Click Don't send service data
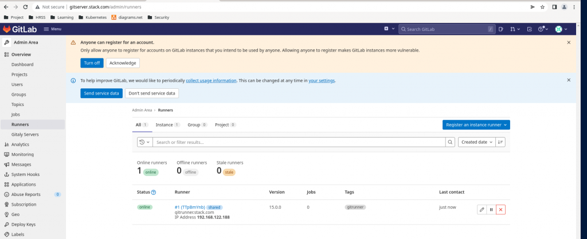Screen dimensions: 587x239 151,93
